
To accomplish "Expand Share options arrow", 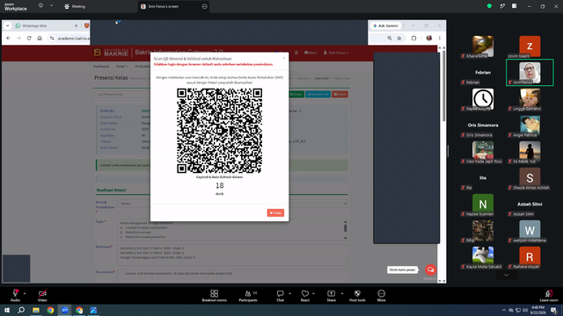I will click(x=342, y=293).
